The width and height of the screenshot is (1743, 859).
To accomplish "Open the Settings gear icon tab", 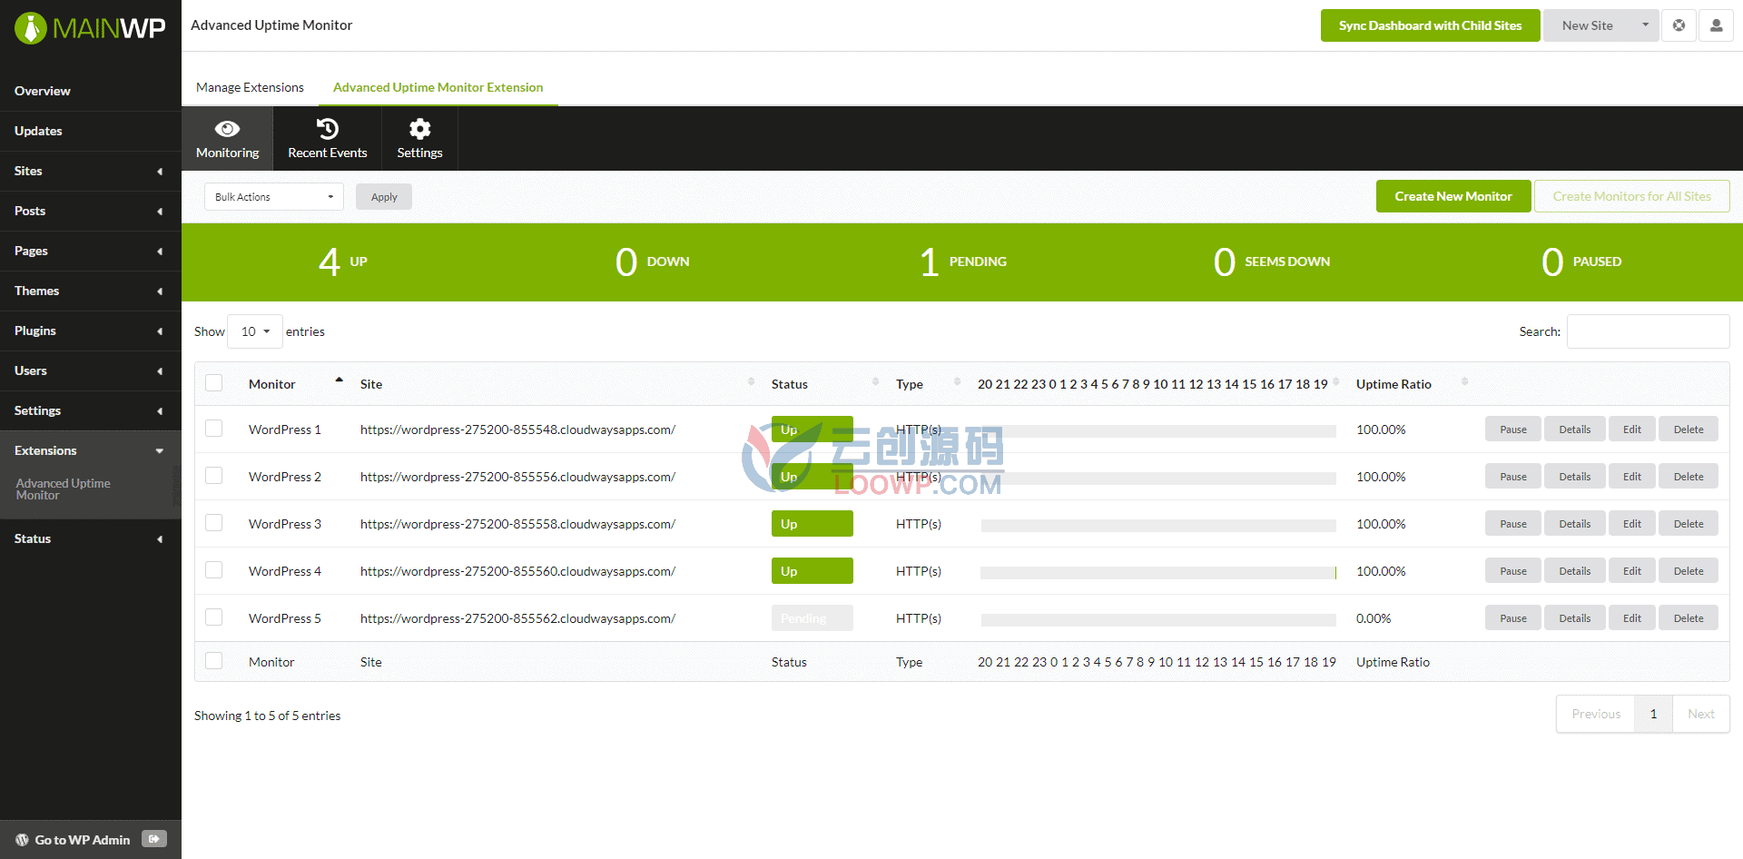I will [x=419, y=138].
